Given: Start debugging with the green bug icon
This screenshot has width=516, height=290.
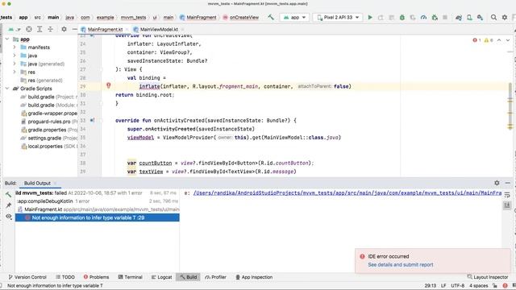Looking at the screenshot, I should pyautogui.click(x=402, y=18).
